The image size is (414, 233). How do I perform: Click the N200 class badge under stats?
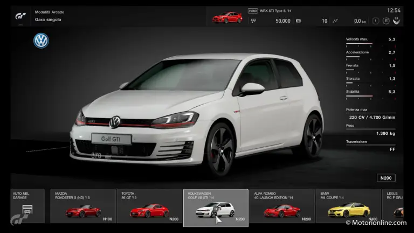coord(385,178)
